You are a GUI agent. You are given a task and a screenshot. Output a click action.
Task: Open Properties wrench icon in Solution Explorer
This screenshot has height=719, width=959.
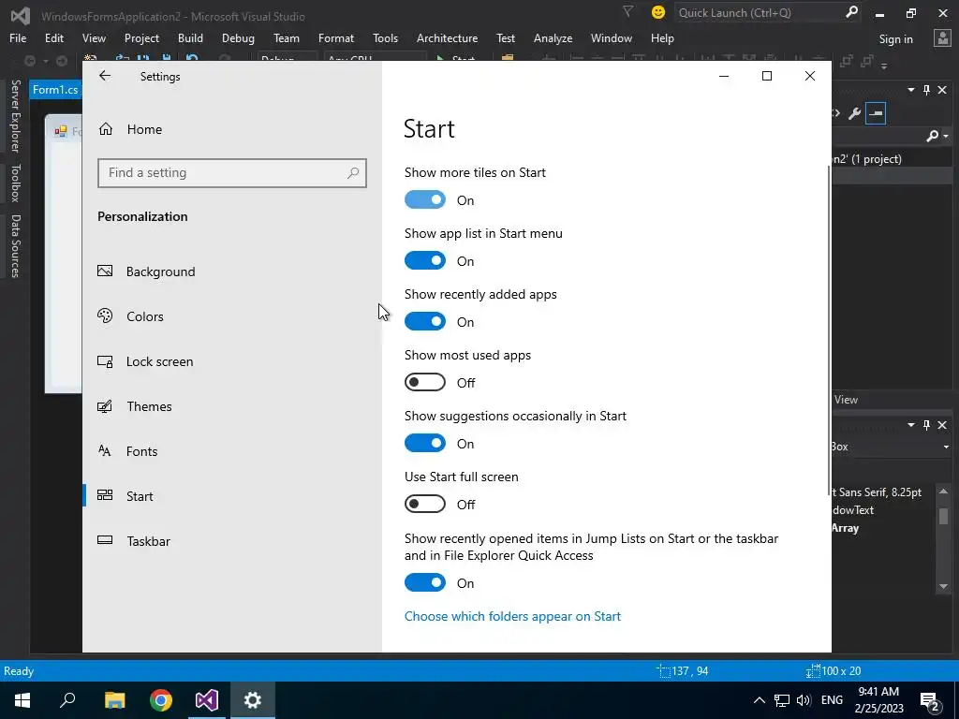point(854,113)
